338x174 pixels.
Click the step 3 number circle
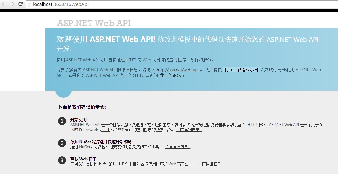pyautogui.click(x=62, y=160)
